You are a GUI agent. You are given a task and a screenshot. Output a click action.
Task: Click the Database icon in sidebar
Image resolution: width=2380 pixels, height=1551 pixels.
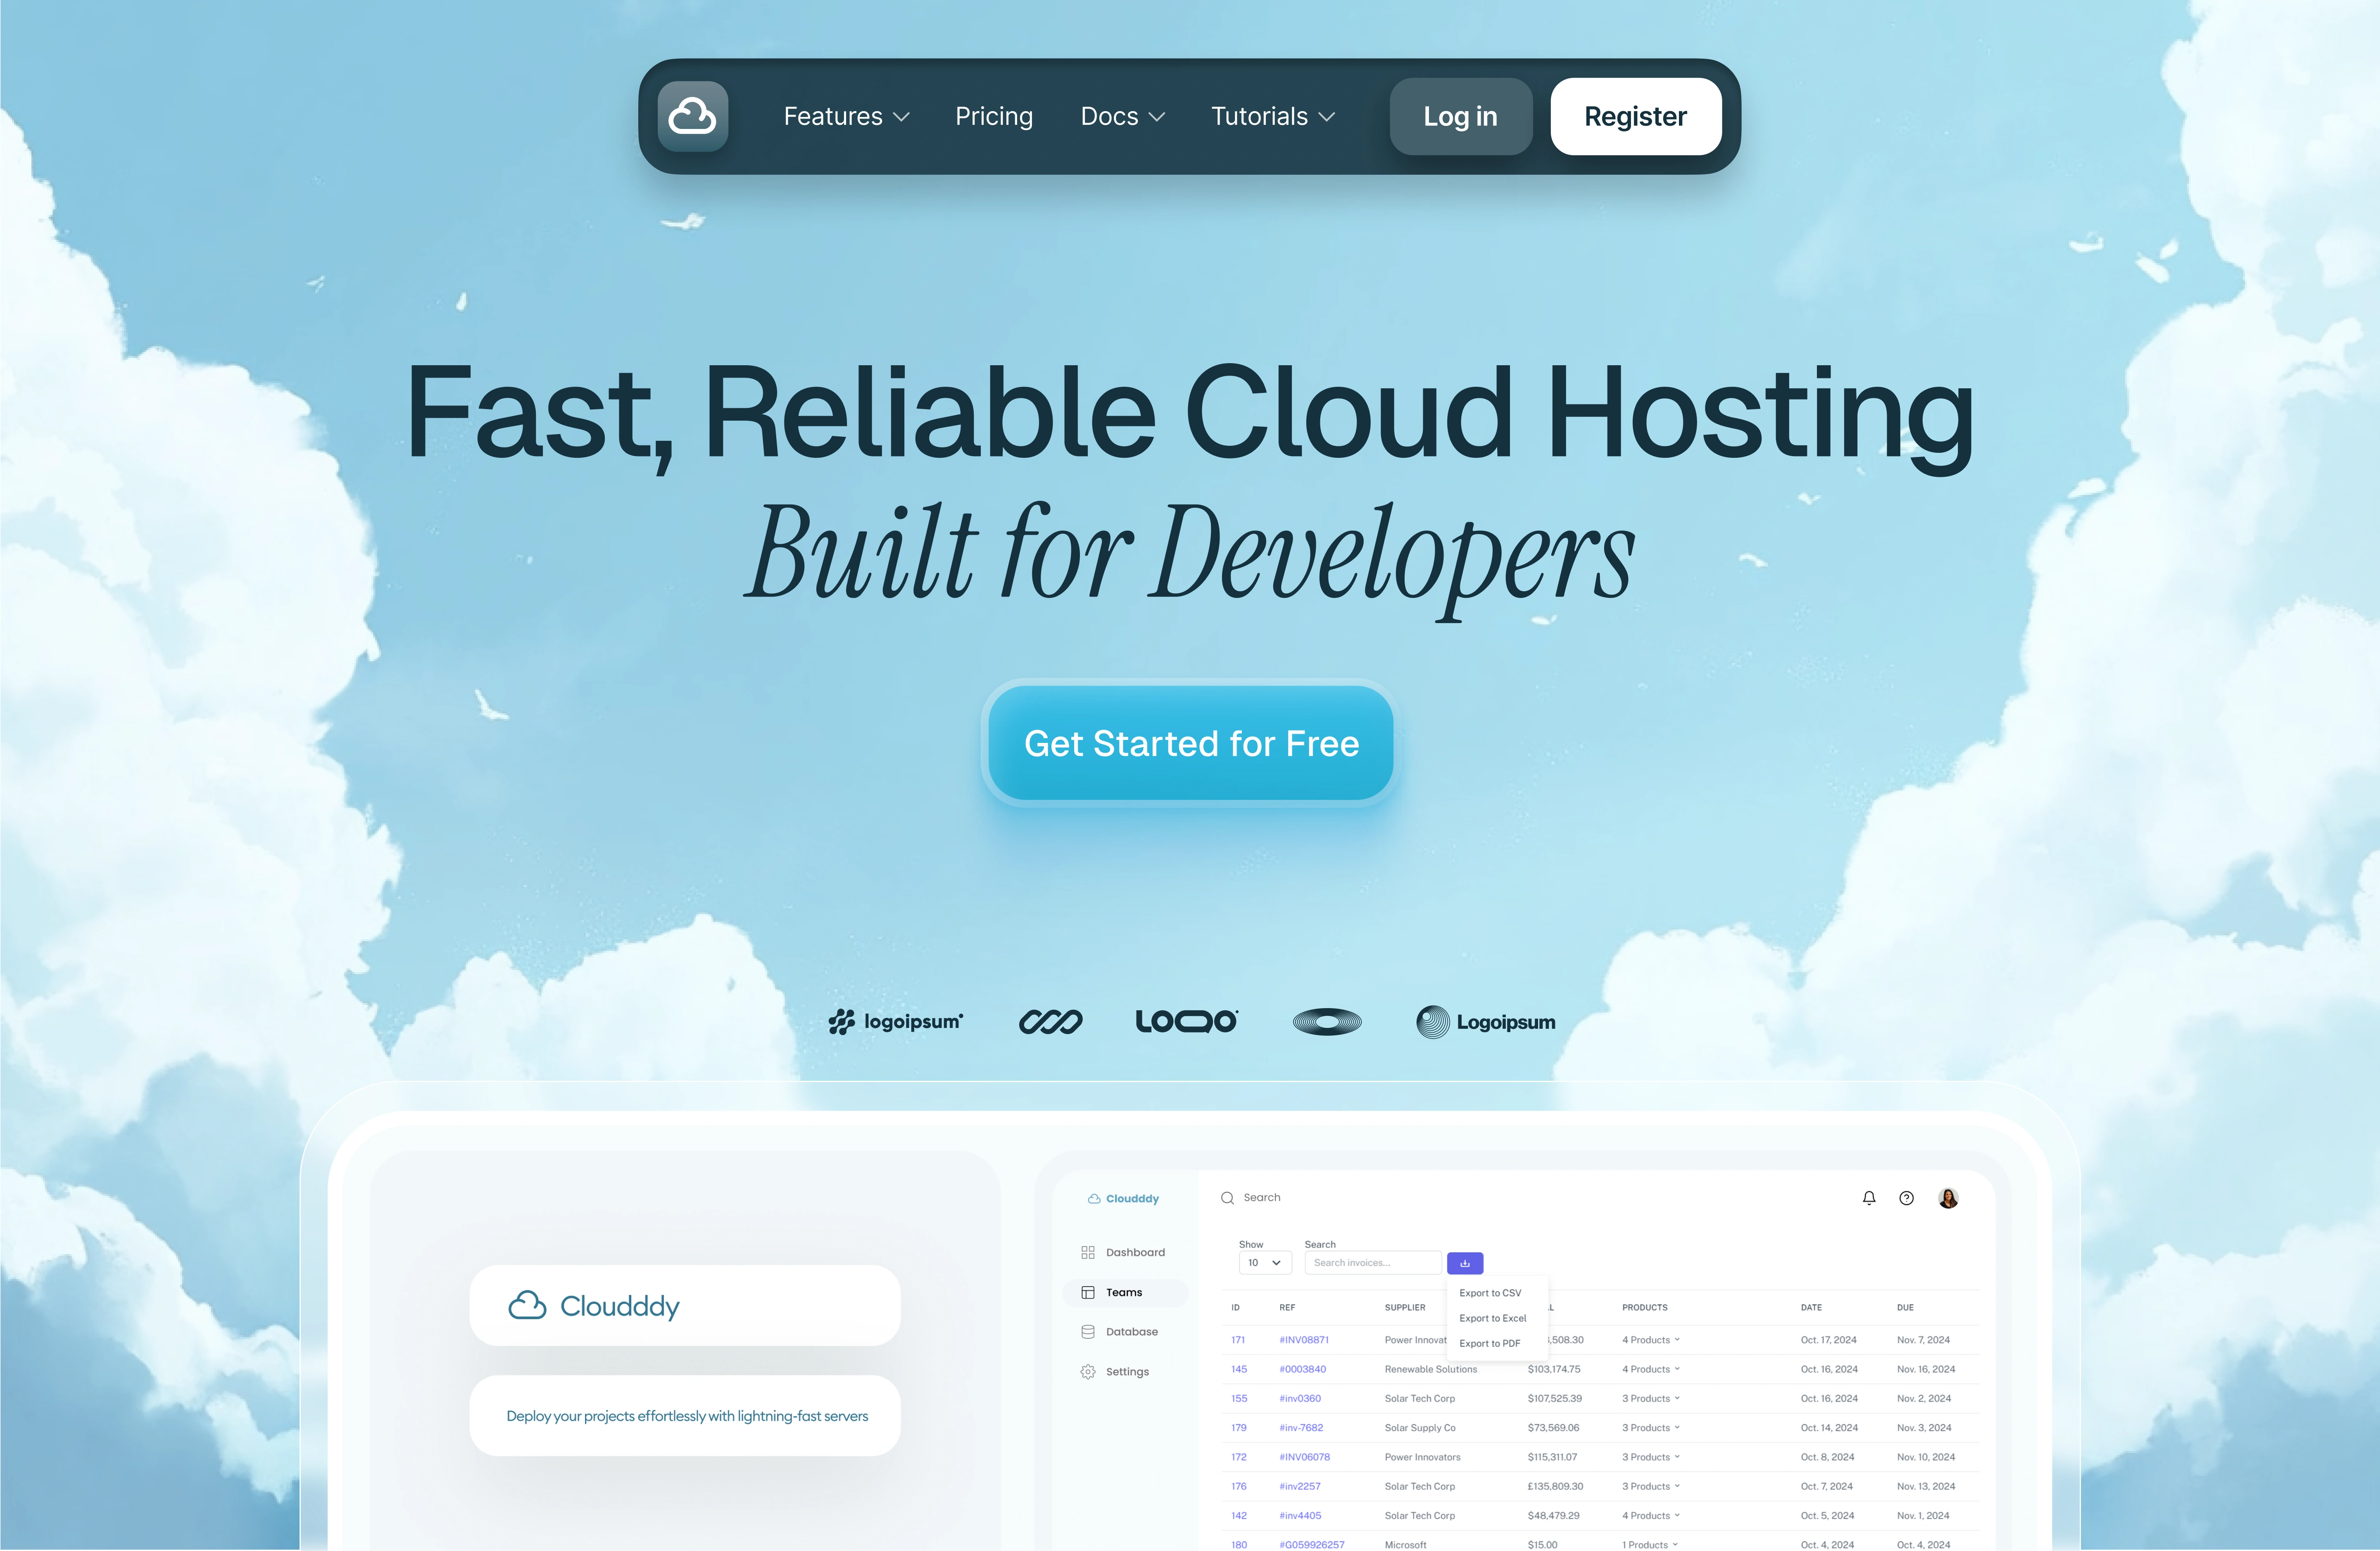point(1088,1331)
